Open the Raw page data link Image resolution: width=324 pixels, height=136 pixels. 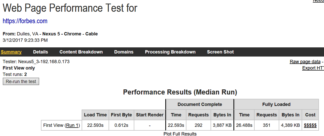coord(305,62)
